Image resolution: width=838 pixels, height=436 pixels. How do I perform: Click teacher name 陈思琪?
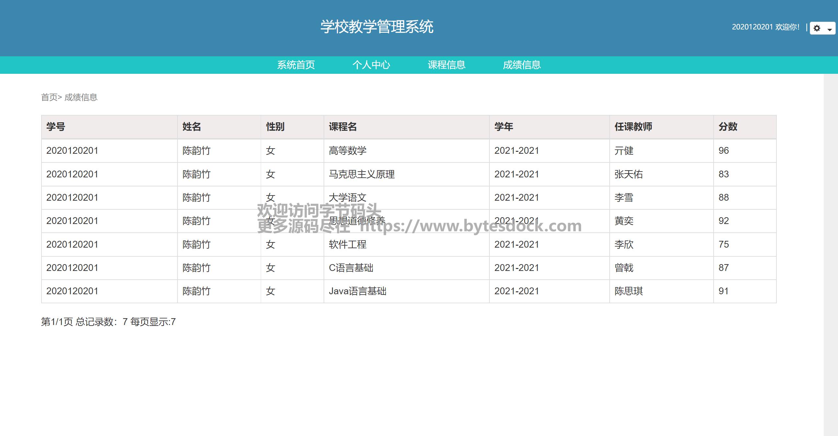(628, 291)
